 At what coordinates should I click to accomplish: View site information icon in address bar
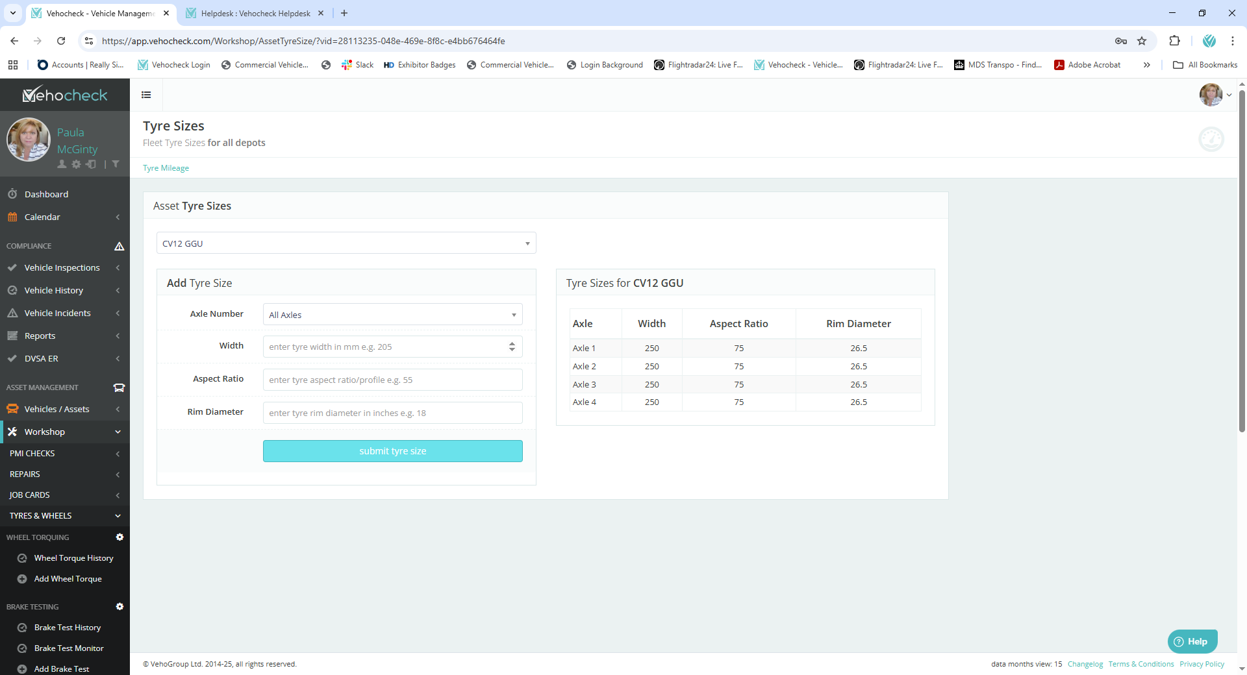click(x=89, y=41)
